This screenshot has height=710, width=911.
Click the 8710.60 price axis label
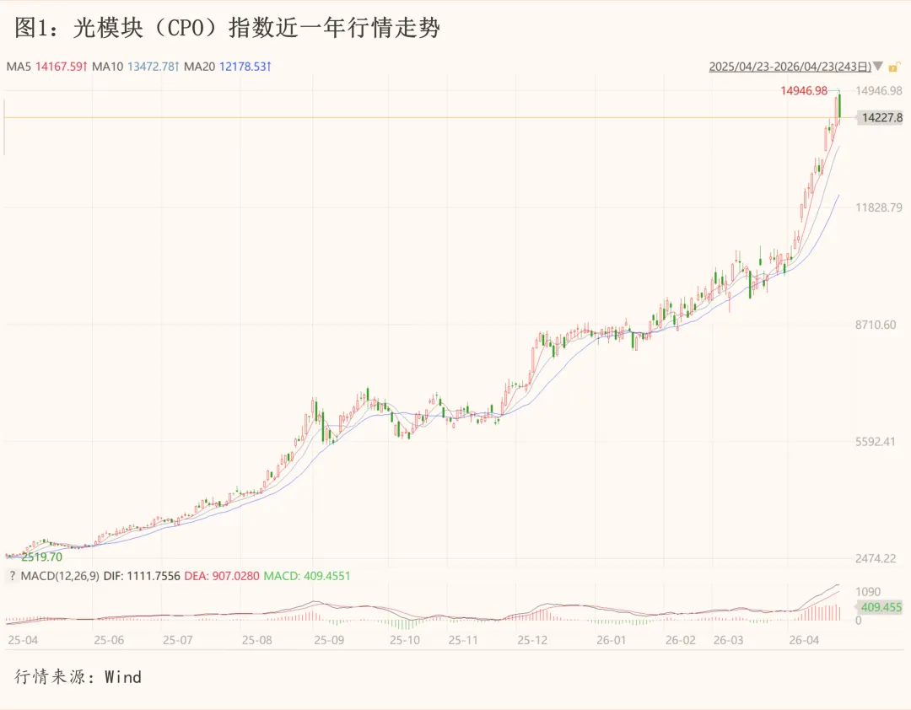(x=876, y=325)
